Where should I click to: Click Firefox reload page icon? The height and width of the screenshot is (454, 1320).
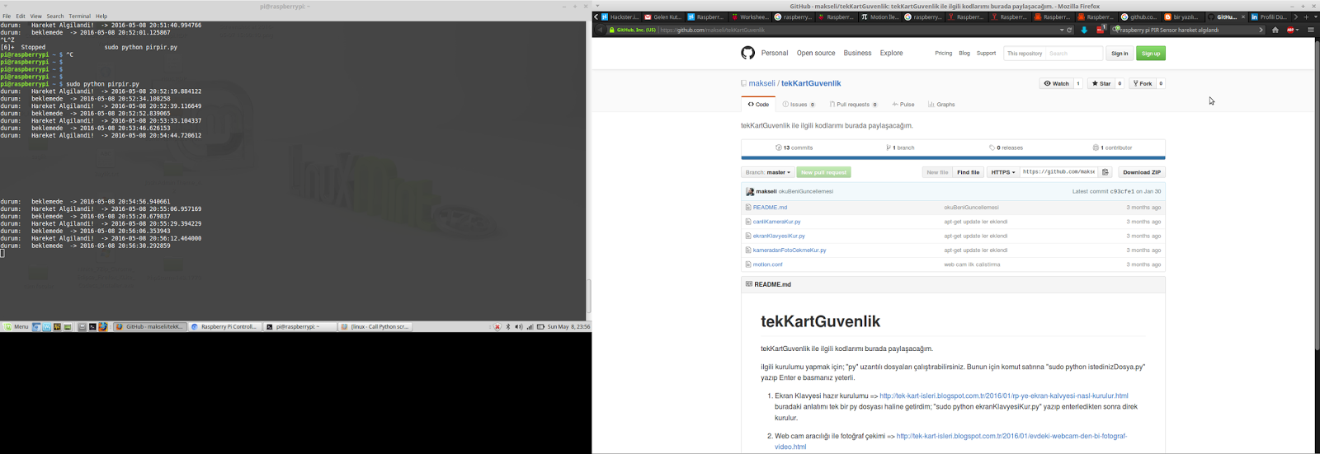click(1070, 30)
